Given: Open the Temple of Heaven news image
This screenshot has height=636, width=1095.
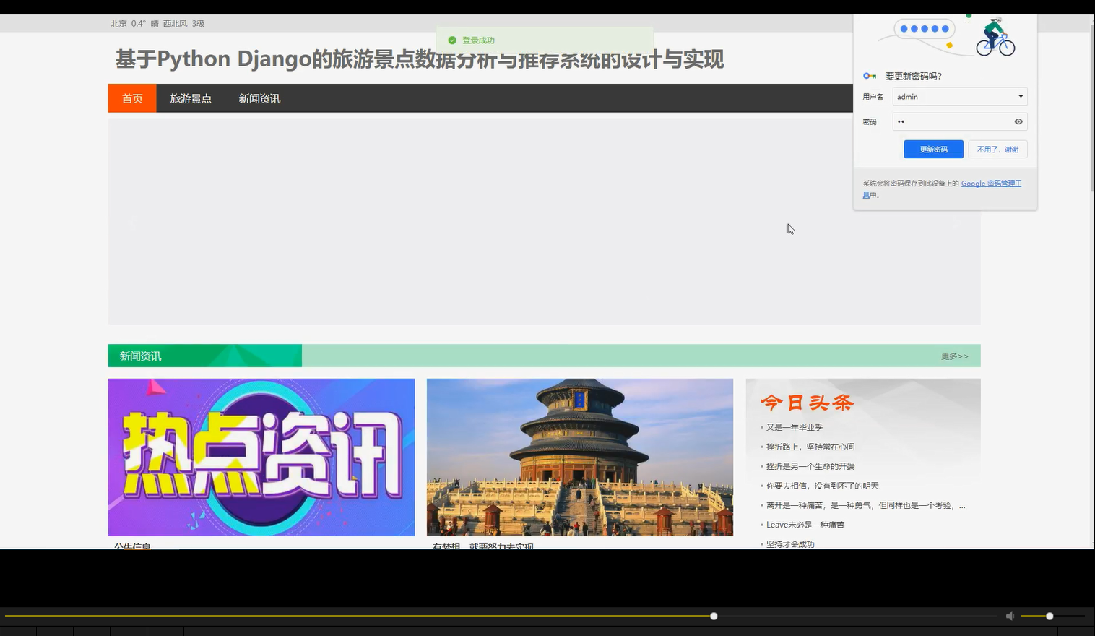Looking at the screenshot, I should point(579,457).
